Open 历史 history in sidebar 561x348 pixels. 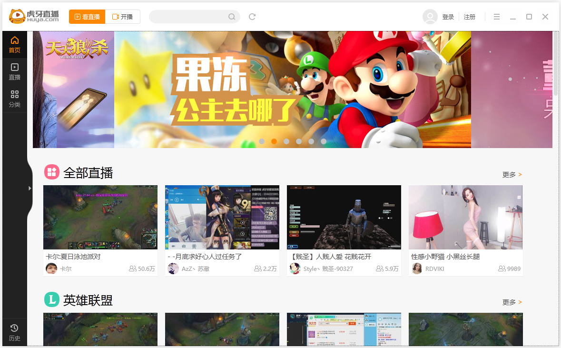[15, 333]
